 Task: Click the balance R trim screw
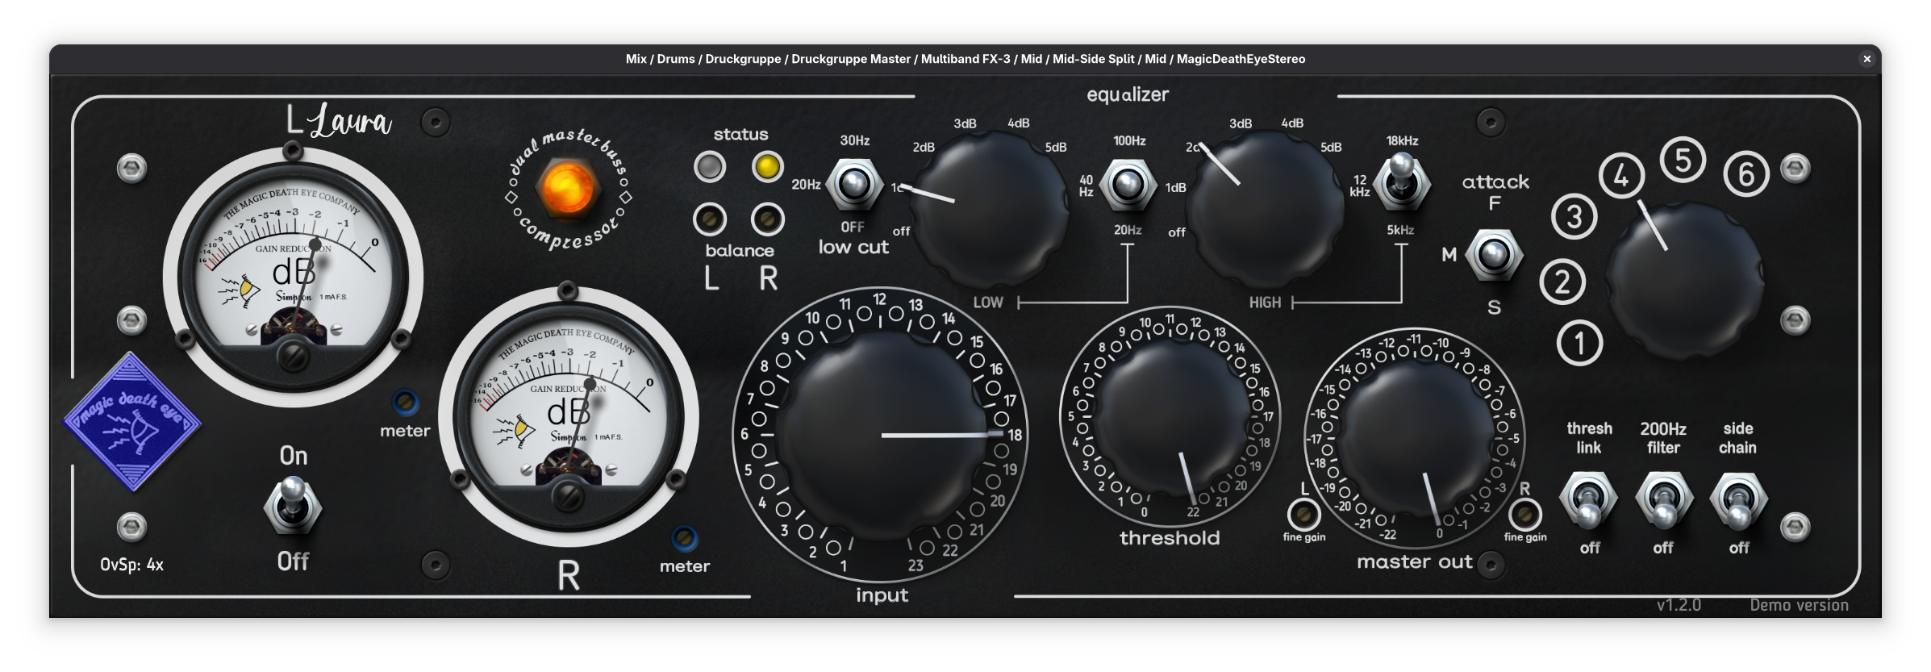pyautogui.click(x=767, y=219)
